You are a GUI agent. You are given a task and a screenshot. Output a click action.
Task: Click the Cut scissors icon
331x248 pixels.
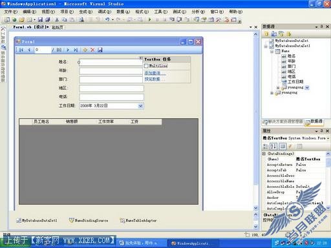[57, 20]
